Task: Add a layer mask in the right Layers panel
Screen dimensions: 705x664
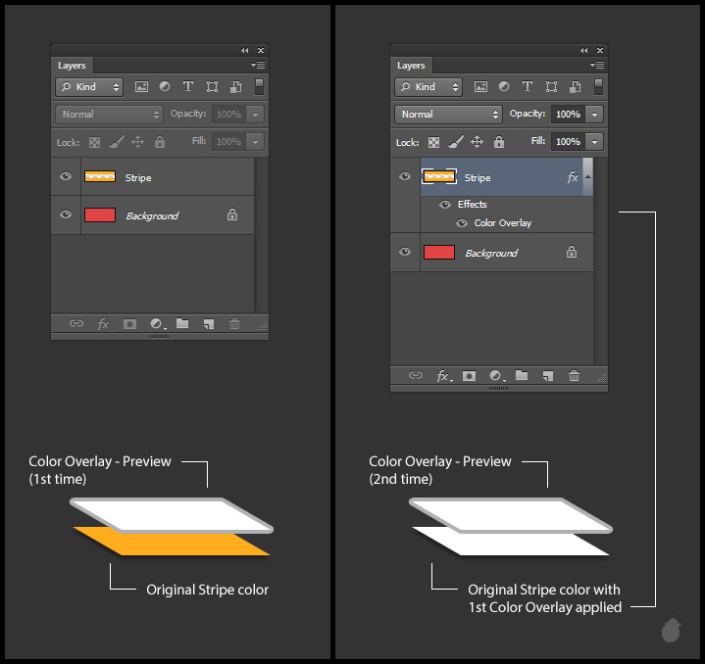Action: (469, 376)
